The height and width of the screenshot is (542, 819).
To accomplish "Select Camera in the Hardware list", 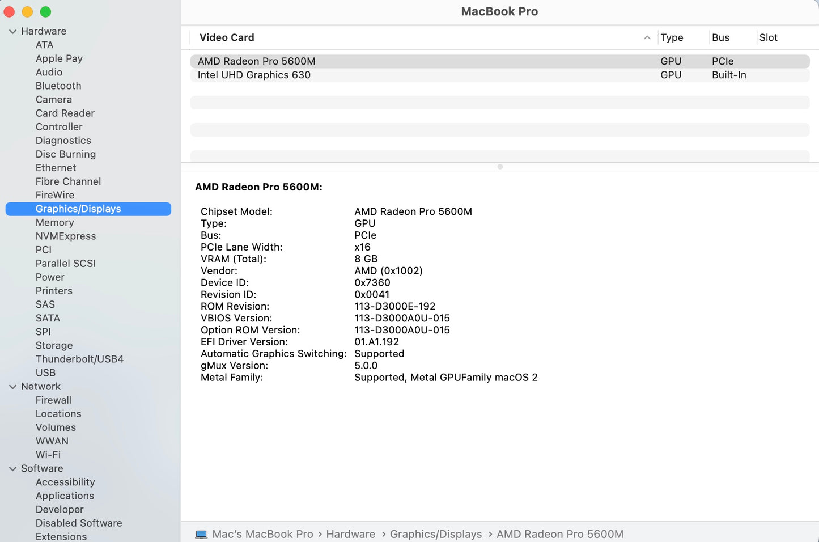I will pos(54,99).
